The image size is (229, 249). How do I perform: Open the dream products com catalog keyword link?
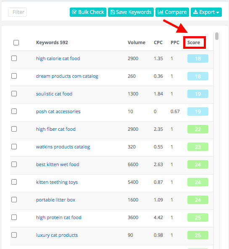point(67,76)
